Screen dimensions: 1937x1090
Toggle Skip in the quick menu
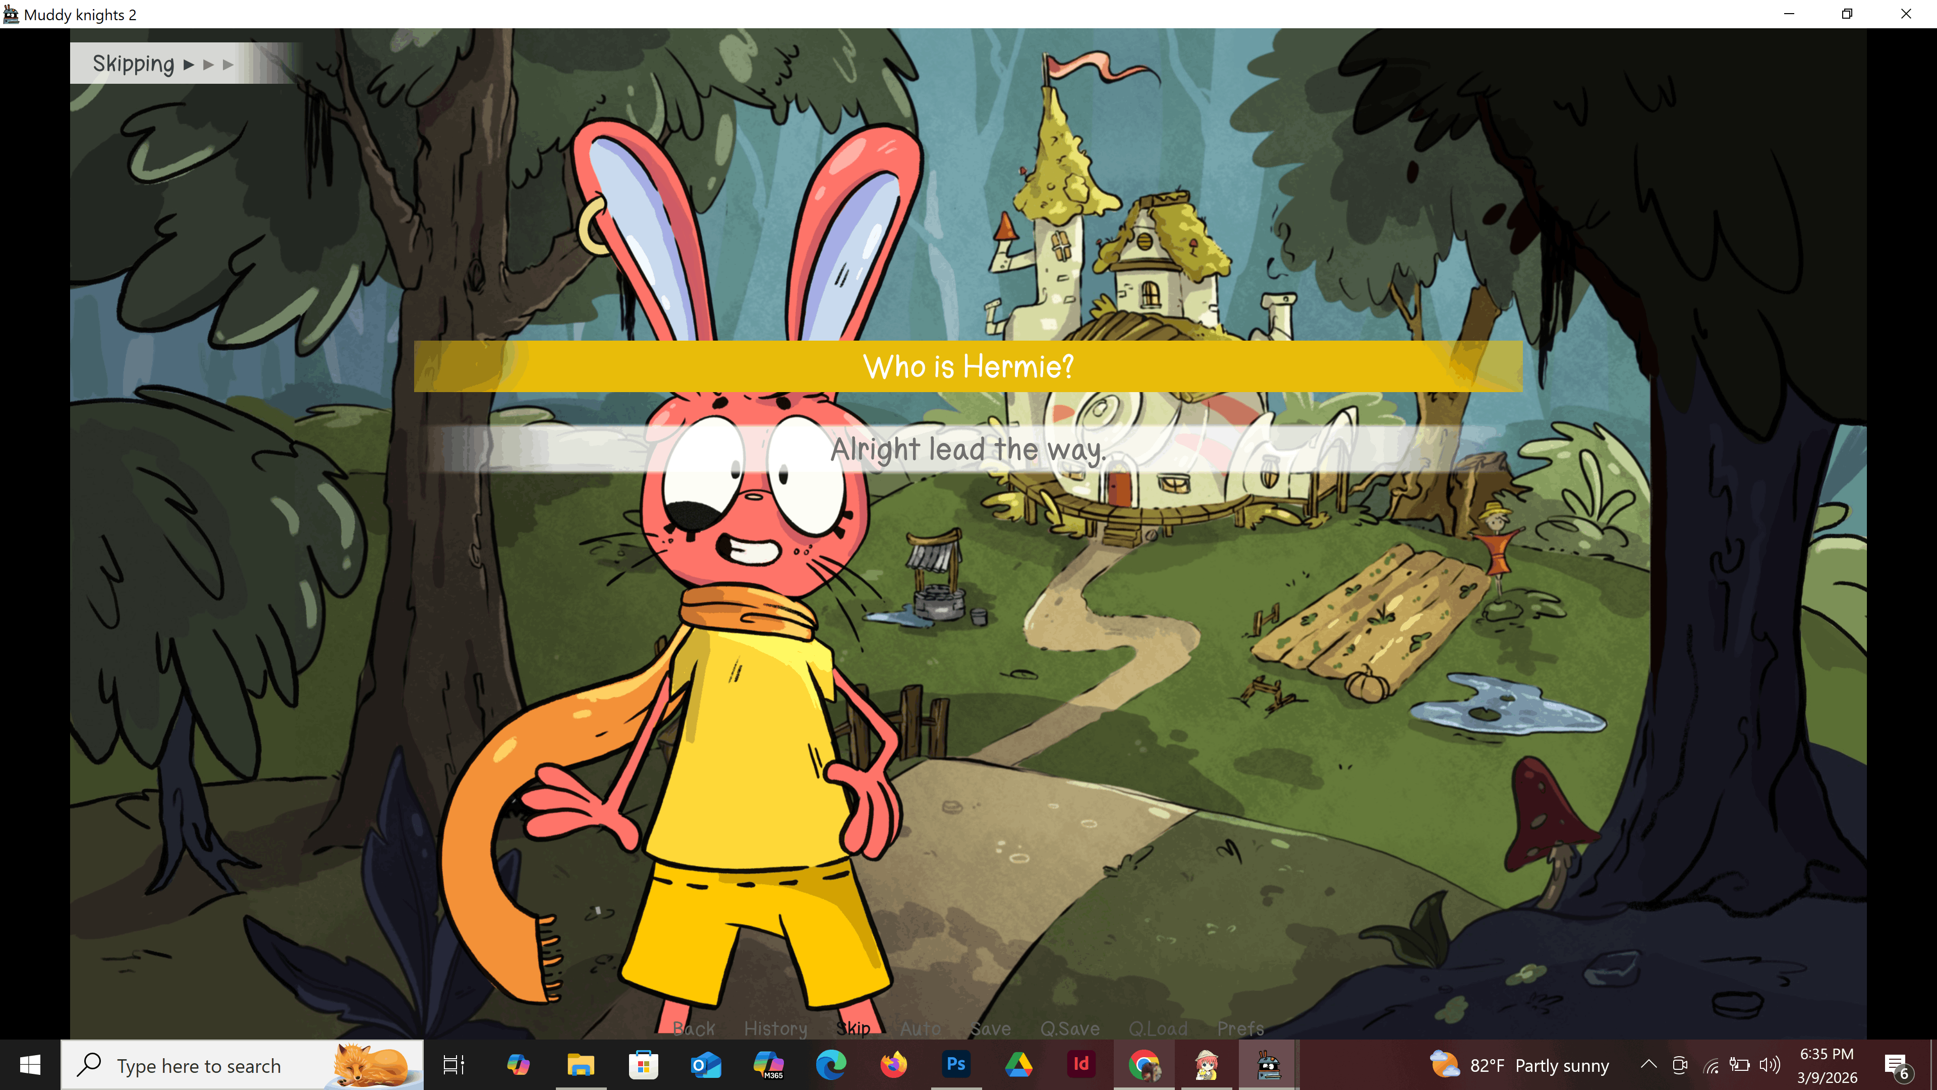[x=853, y=1028]
